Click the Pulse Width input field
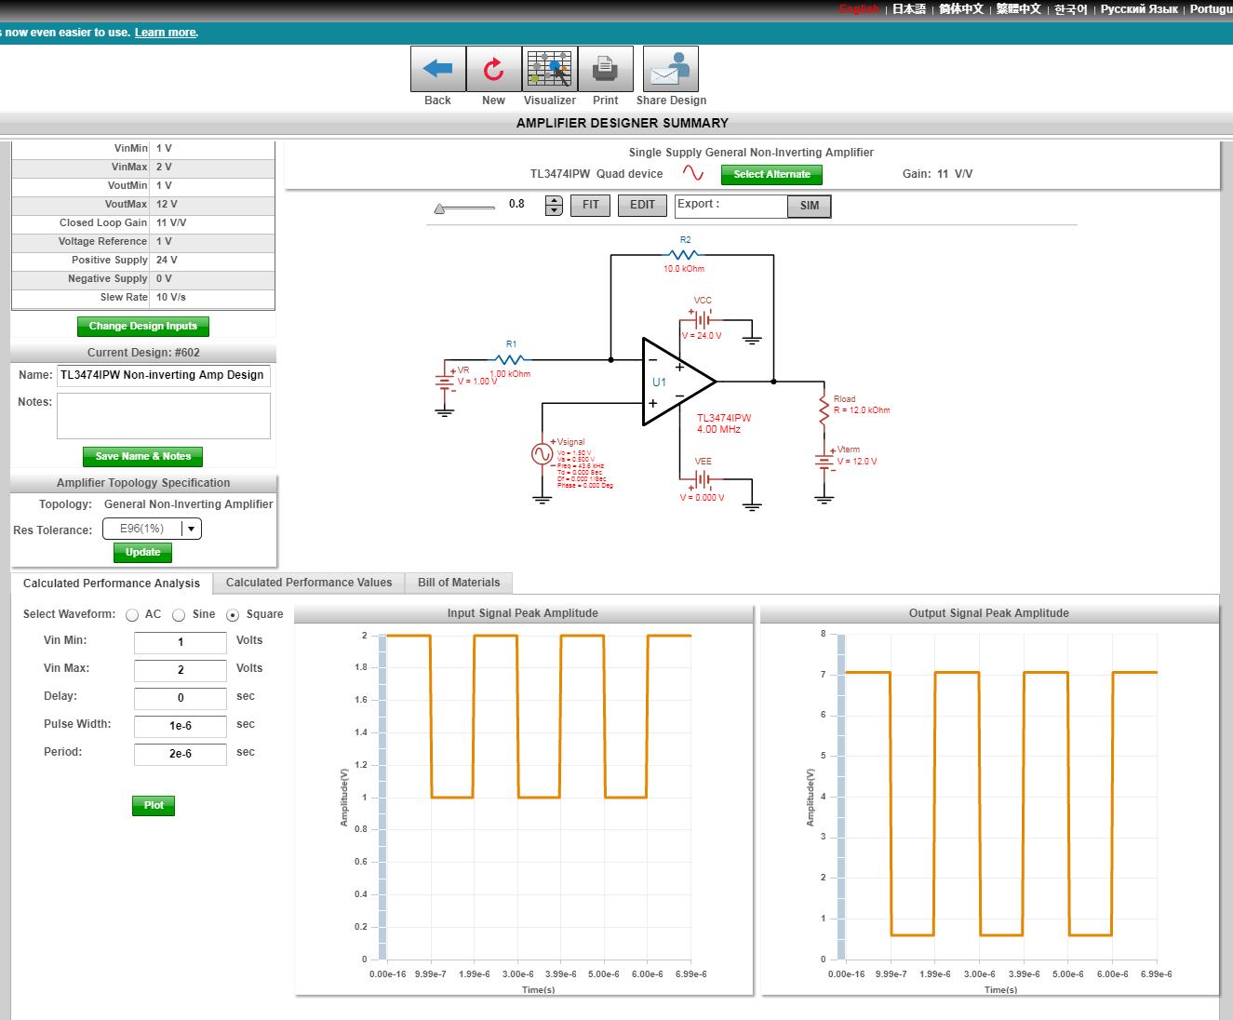This screenshot has height=1020, width=1233. (181, 727)
